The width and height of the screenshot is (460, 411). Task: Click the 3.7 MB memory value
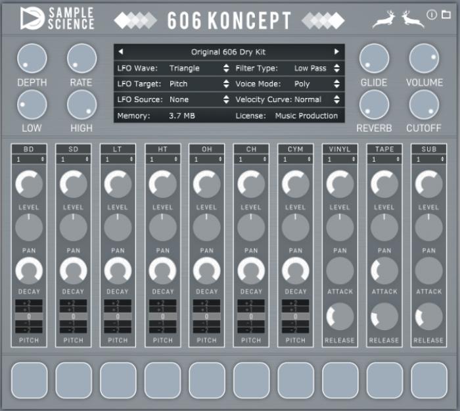182,116
